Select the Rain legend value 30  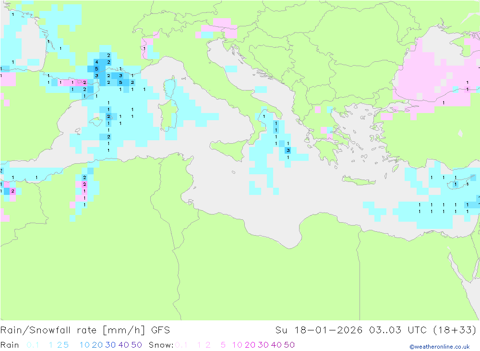(110, 345)
